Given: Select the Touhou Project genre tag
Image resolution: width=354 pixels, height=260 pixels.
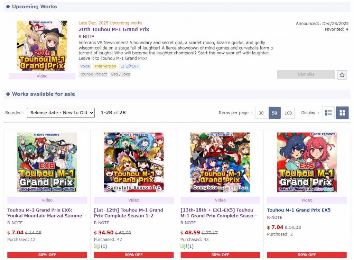Looking at the screenshot, I should click(x=93, y=74).
